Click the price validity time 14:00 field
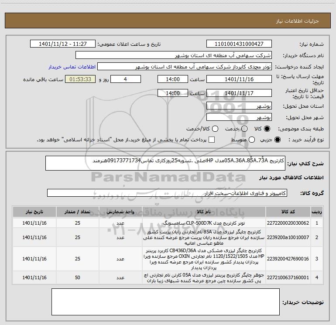This screenshot has height=325, width=336. pyautogui.click(x=173, y=93)
